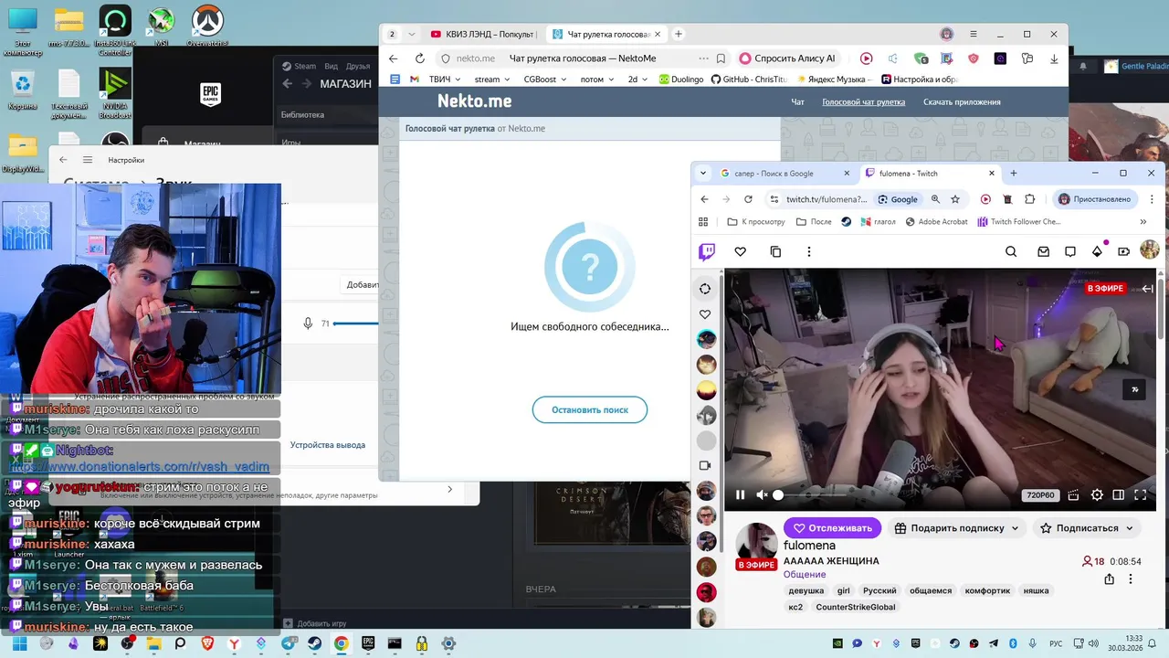This screenshot has height=658, width=1169.
Task: Expand stream bookmarks folder dropdown
Action: 492,80
